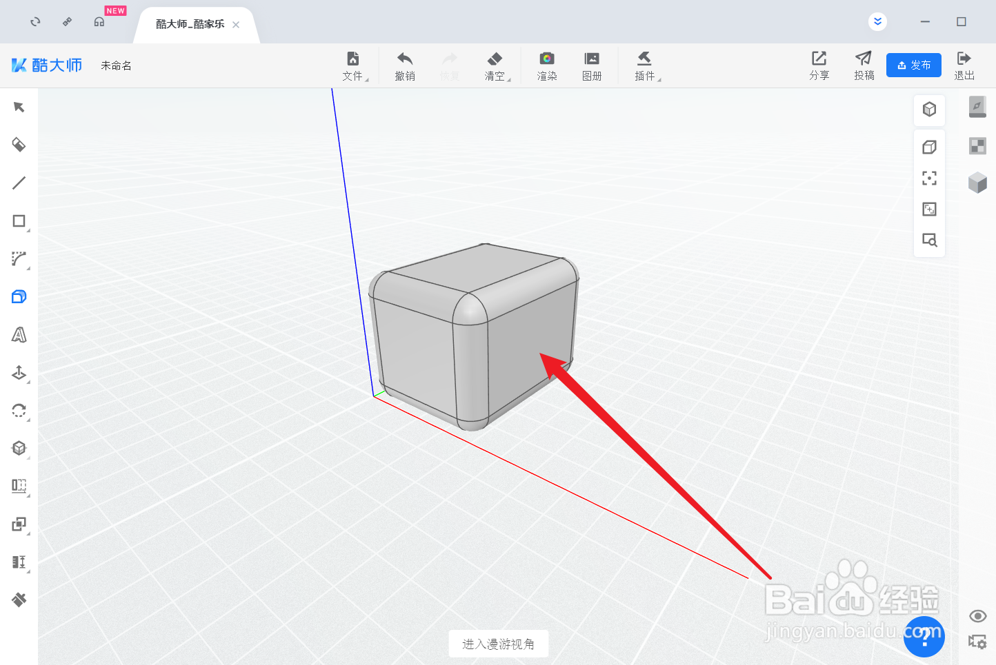Select the rectangle drawing tool
The height and width of the screenshot is (665, 996).
[x=19, y=221]
